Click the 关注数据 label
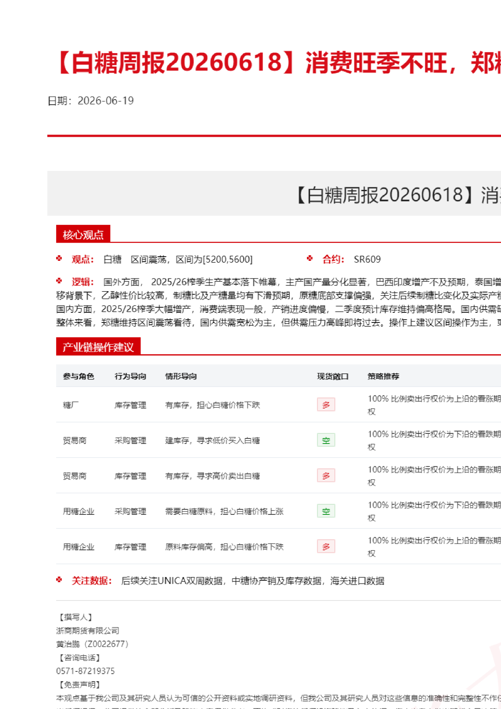501x709 pixels. pyautogui.click(x=92, y=581)
